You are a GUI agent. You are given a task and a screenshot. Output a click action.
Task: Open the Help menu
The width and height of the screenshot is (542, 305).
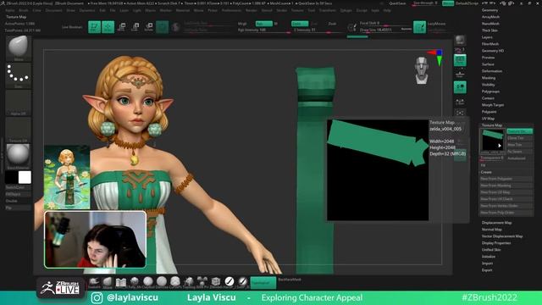click(x=387, y=10)
